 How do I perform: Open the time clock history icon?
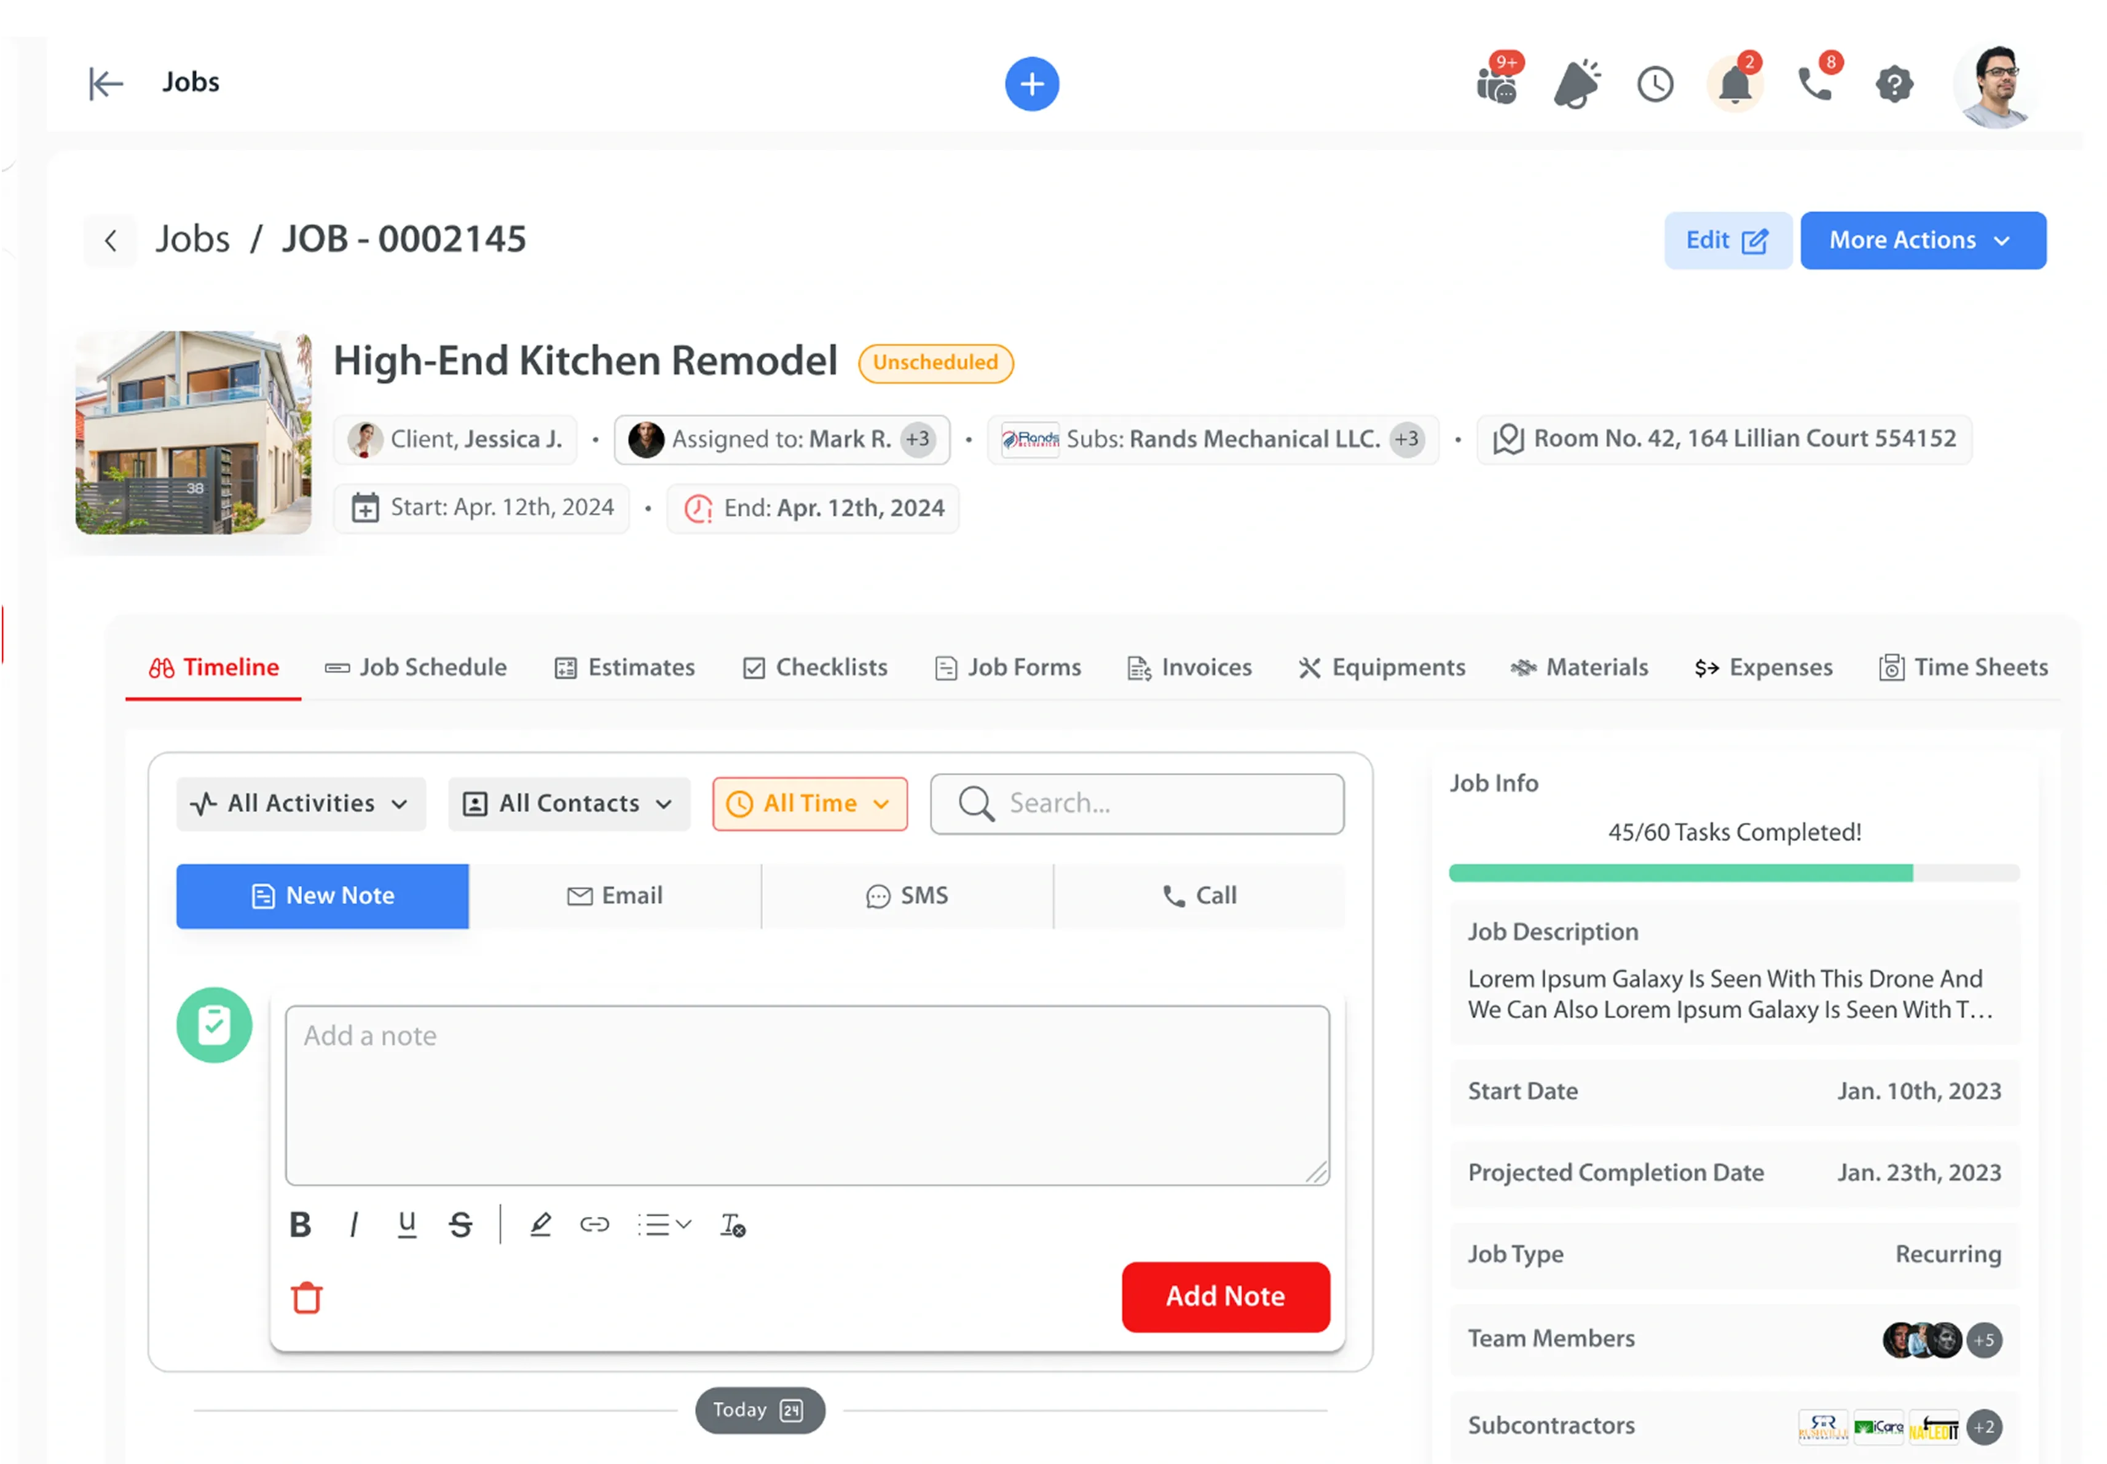click(1654, 85)
